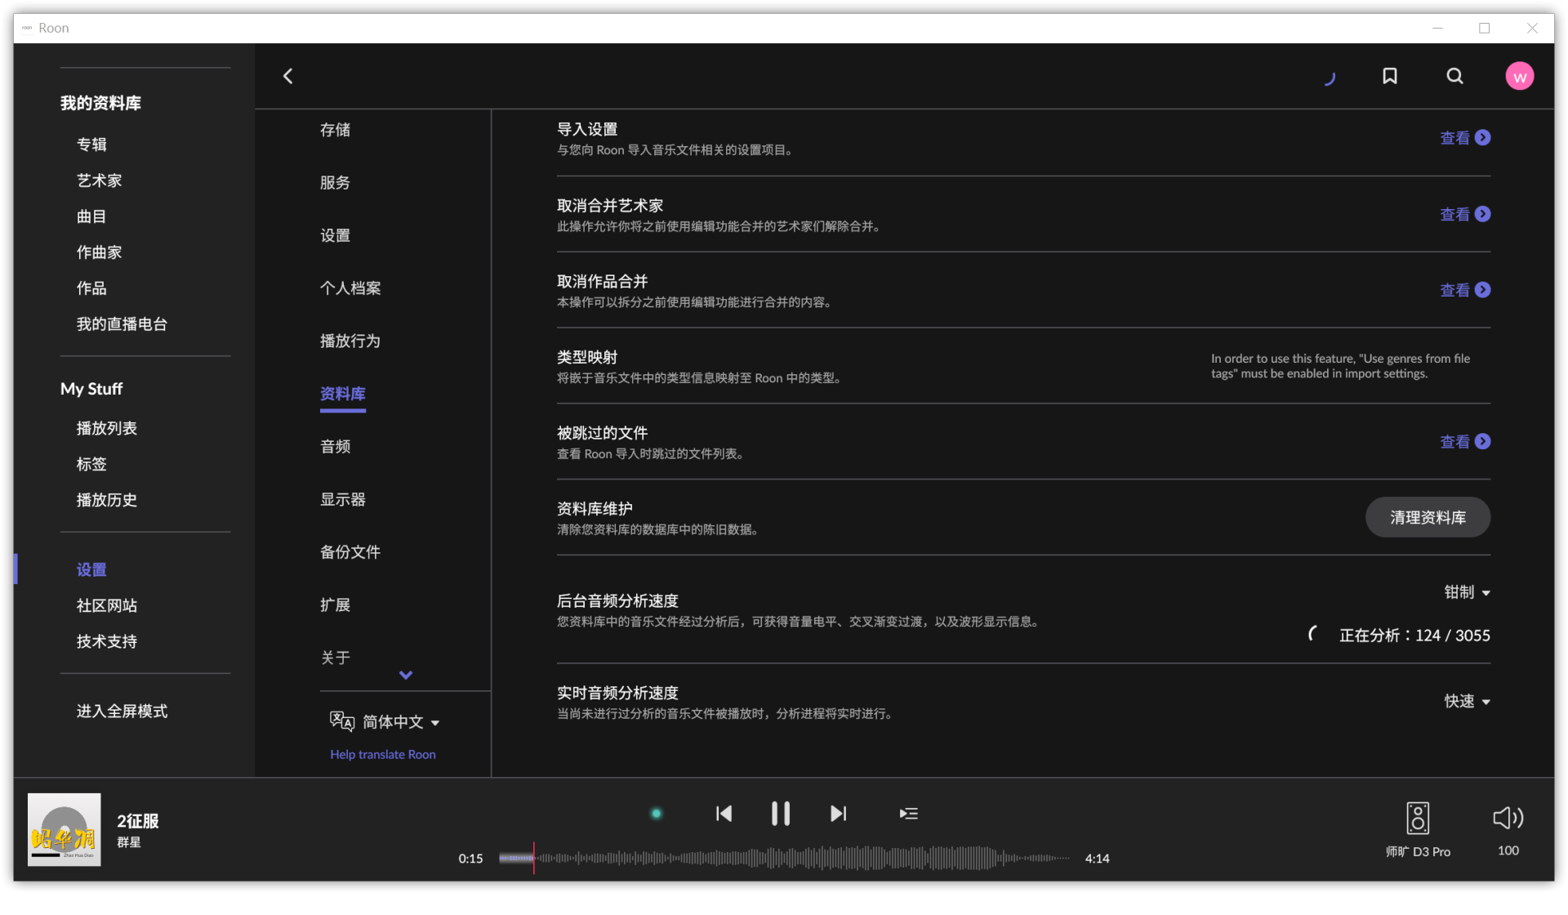
Task: Open the 师旷 D3 Pro zone icon
Action: (1418, 818)
